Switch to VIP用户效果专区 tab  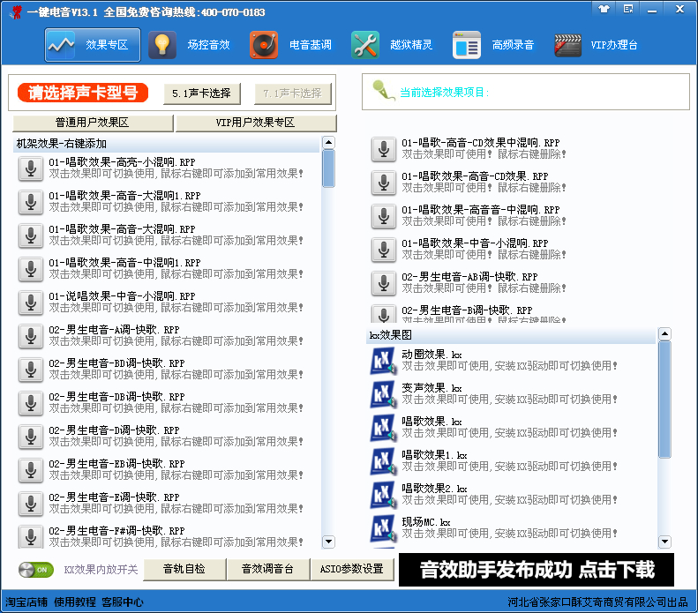[x=255, y=123]
